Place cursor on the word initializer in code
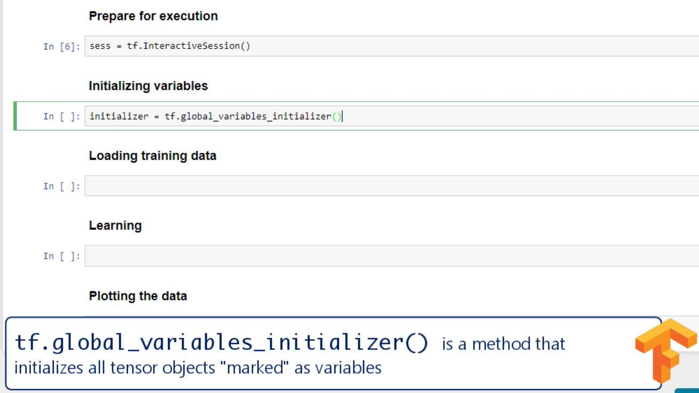 (119, 116)
